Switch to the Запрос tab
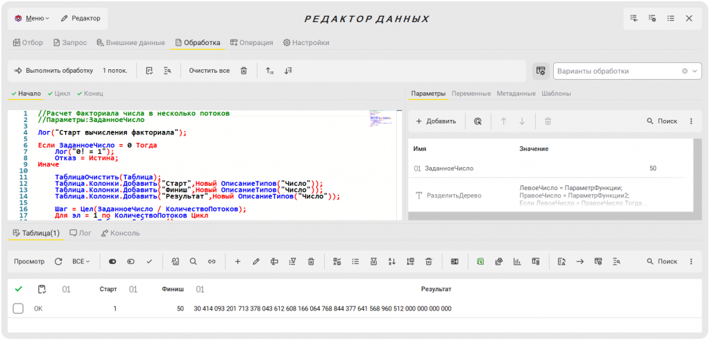 coord(70,42)
